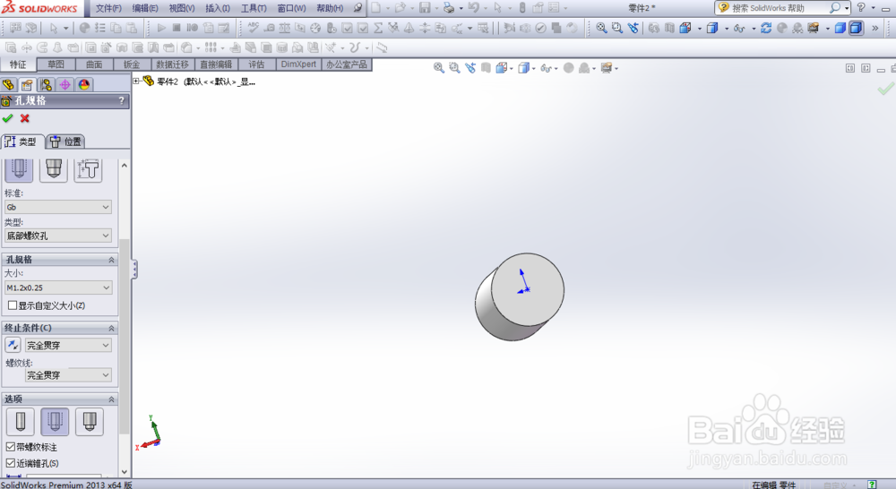Open DisplayManager color ball tab icon
This screenshot has height=489, width=896.
click(x=84, y=85)
